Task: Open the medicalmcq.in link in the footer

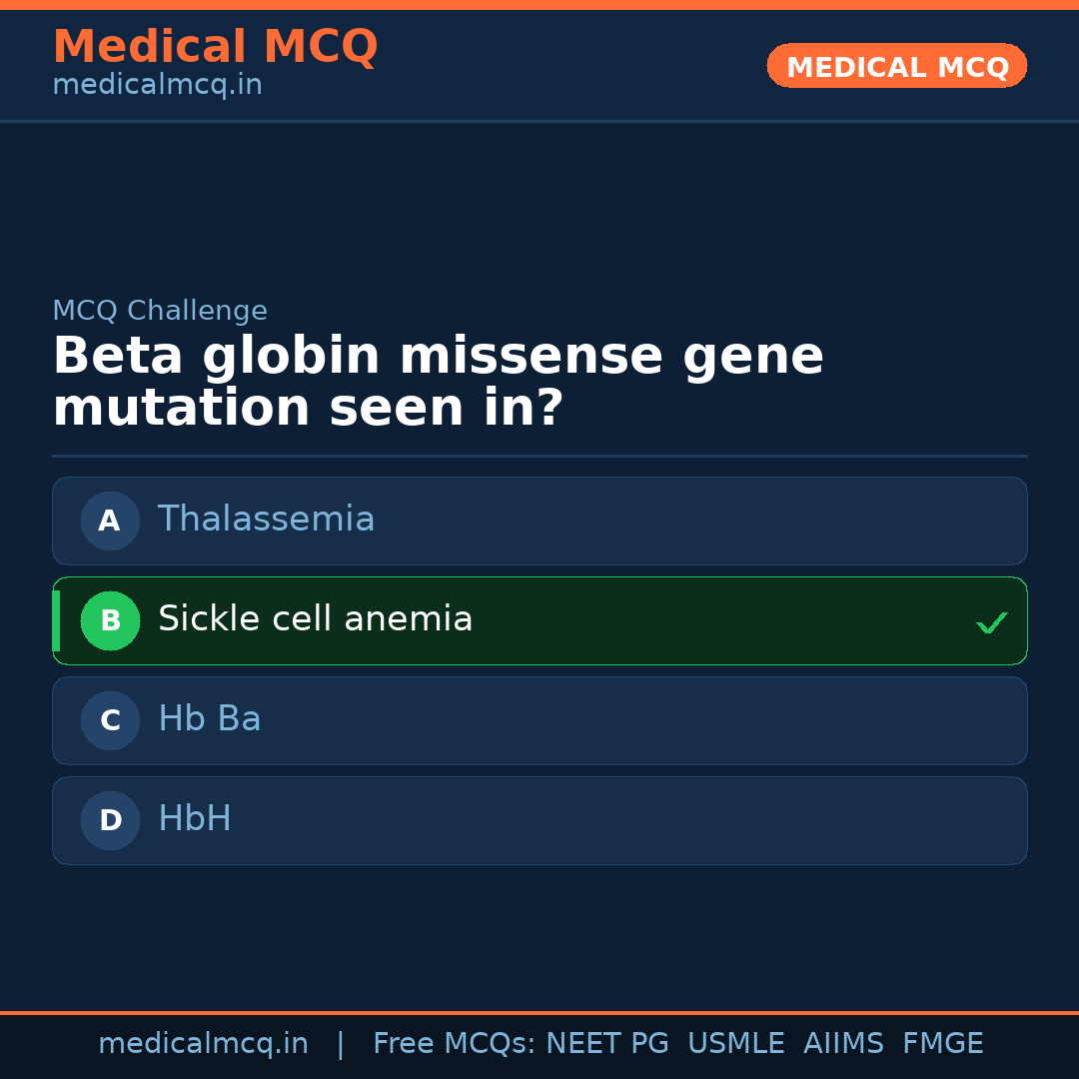Action: pyautogui.click(x=203, y=1044)
